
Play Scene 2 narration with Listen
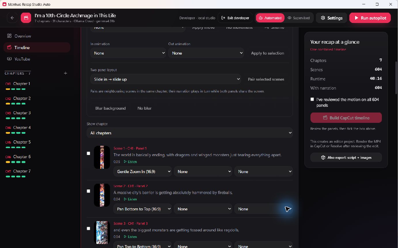130,199
